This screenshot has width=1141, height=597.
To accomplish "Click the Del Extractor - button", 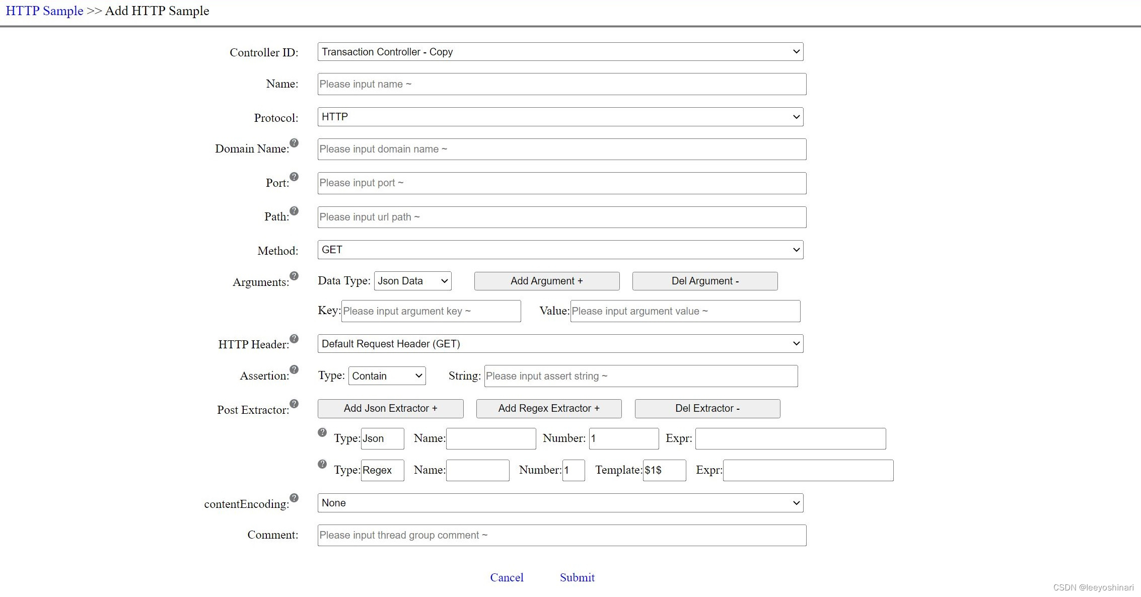I will 707,409.
